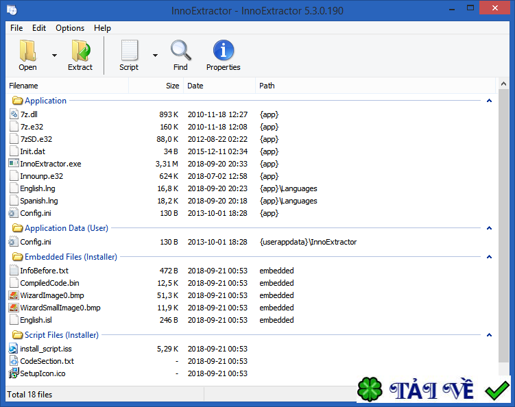Click the Script toolbar icon
This screenshot has width=515, height=407.
pyautogui.click(x=129, y=51)
